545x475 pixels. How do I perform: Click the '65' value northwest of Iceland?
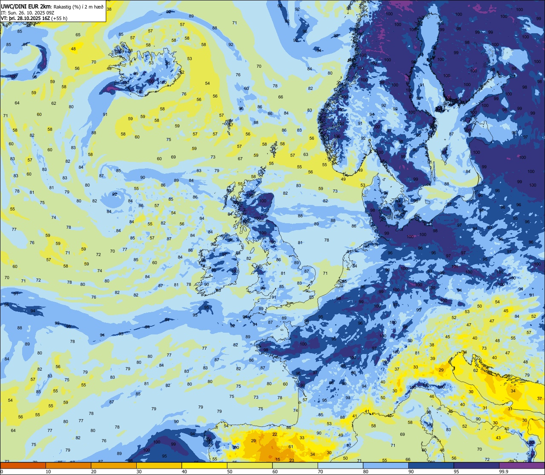(x=78, y=35)
